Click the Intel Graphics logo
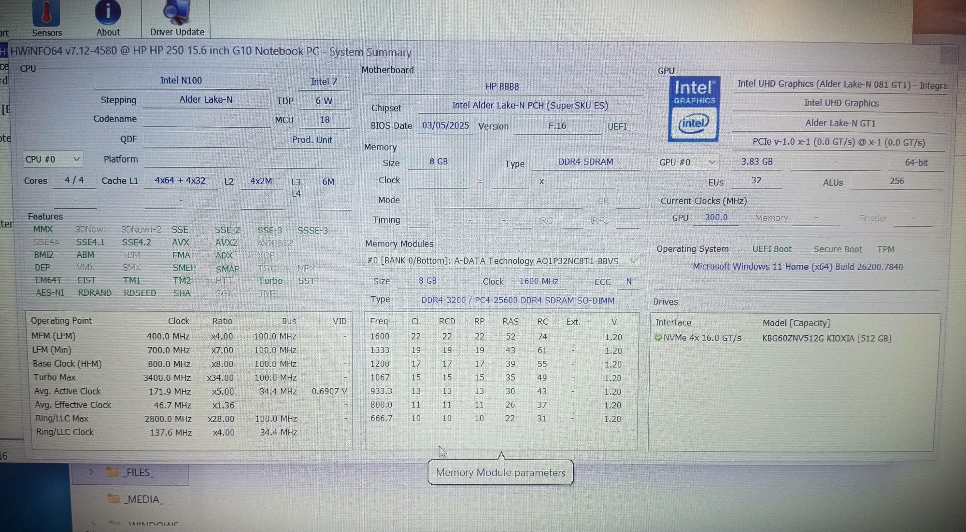The image size is (966, 532). 694,109
